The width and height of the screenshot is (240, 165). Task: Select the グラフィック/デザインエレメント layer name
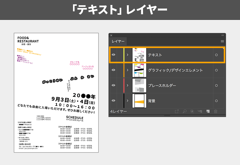pos(175,70)
